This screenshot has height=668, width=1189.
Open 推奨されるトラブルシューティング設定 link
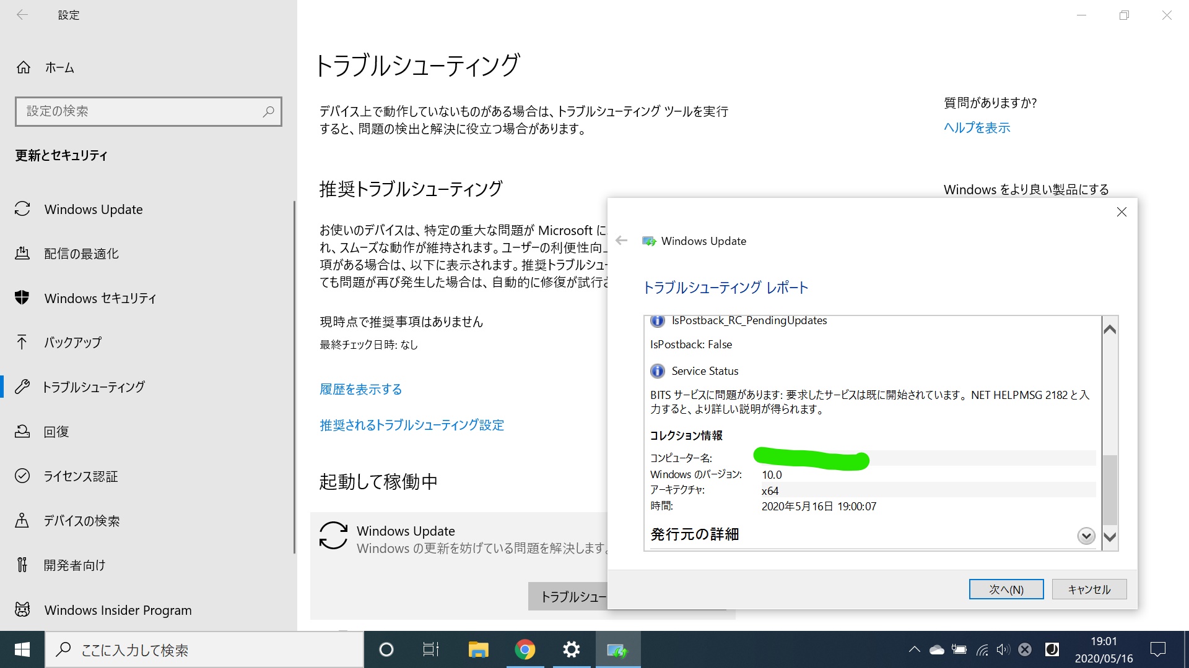(x=412, y=425)
